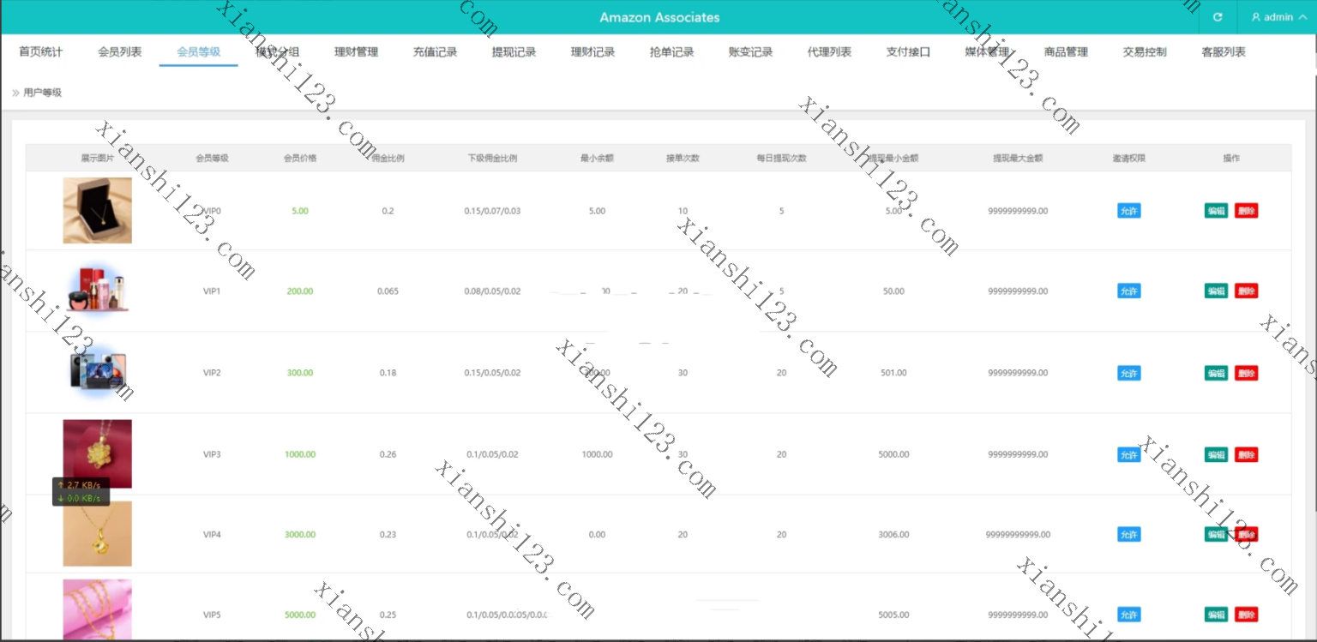The width and height of the screenshot is (1317, 642).
Task: Click the 3000.00 price for VIP4
Action: (300, 535)
